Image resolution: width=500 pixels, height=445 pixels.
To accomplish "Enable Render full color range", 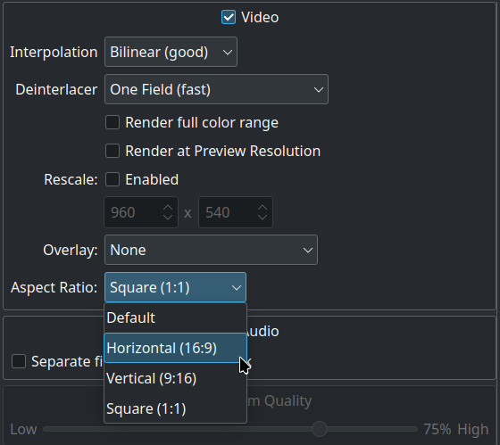I will point(112,122).
